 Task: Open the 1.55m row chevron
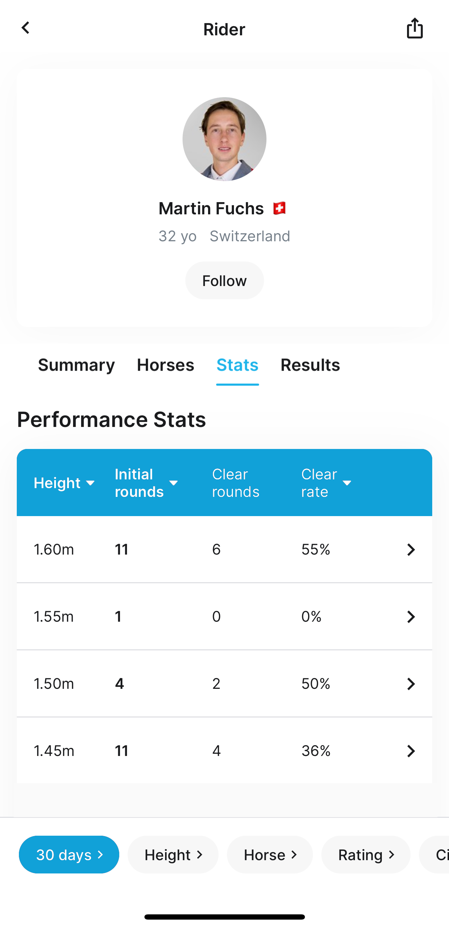click(x=411, y=616)
